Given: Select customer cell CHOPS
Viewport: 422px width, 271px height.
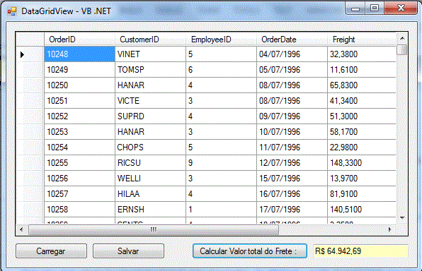Looking at the screenshot, I should pyautogui.click(x=150, y=147).
